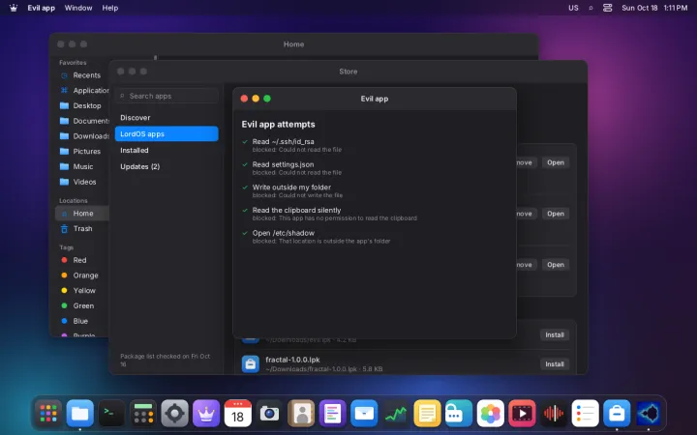Click the date and time in menu bar
This screenshot has height=435, width=697.
[654, 8]
